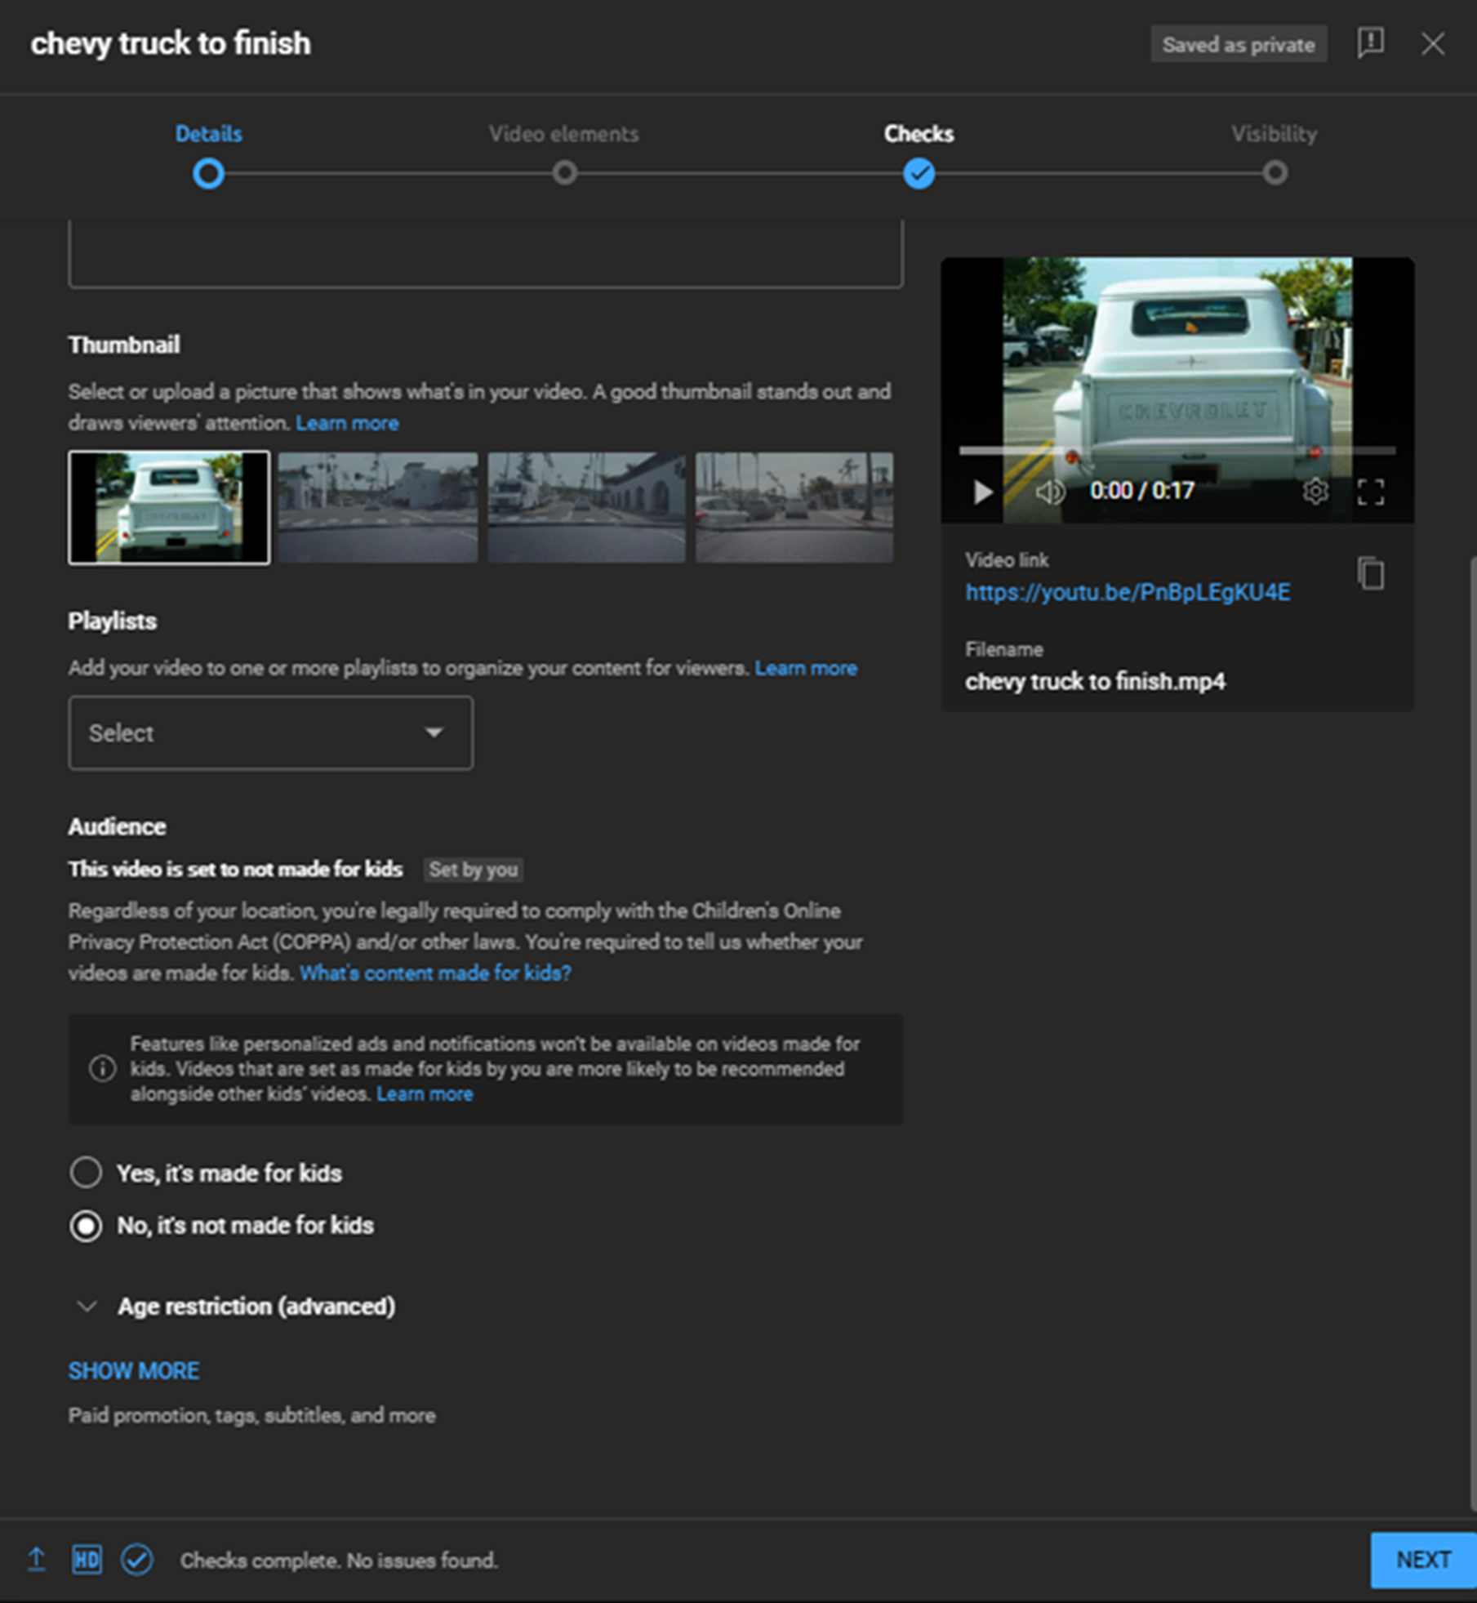Click the HD processing status icon
Image resolution: width=1477 pixels, height=1603 pixels.
click(87, 1559)
